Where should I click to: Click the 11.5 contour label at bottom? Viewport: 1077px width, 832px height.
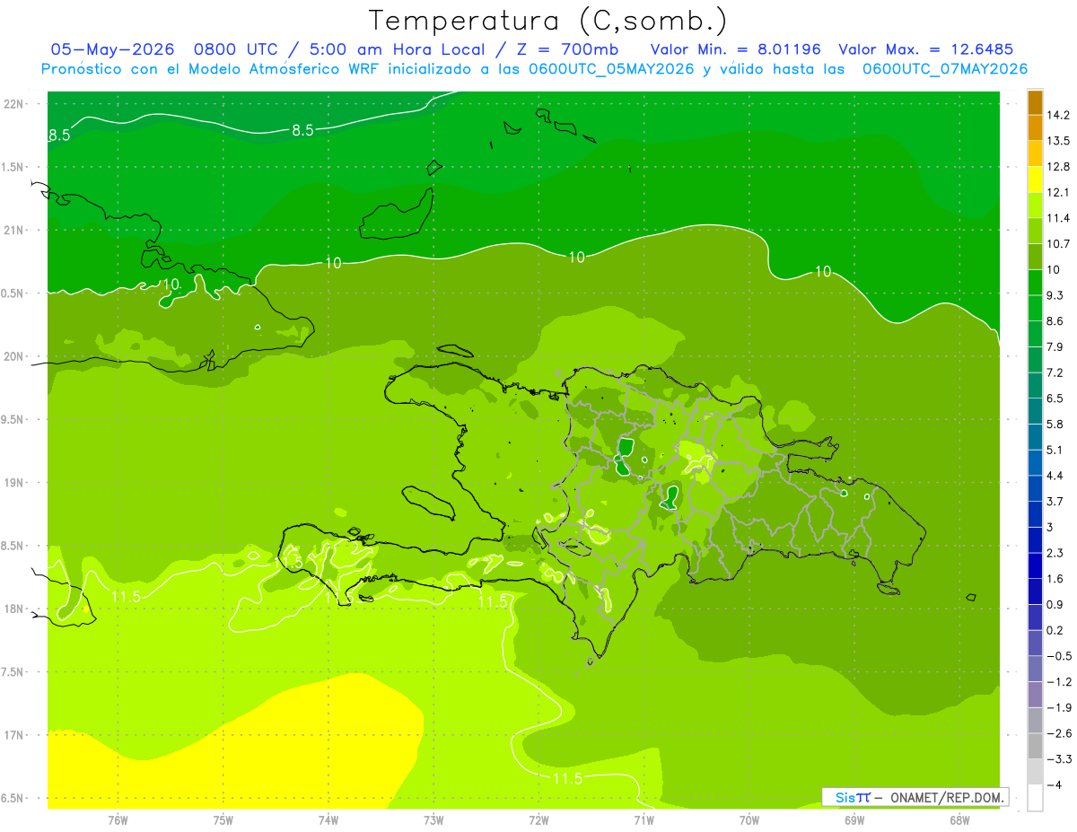click(567, 778)
